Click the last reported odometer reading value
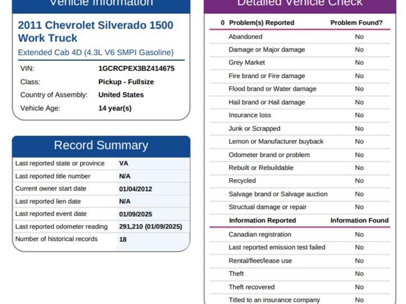This screenshot has height=304, width=406. (150, 227)
